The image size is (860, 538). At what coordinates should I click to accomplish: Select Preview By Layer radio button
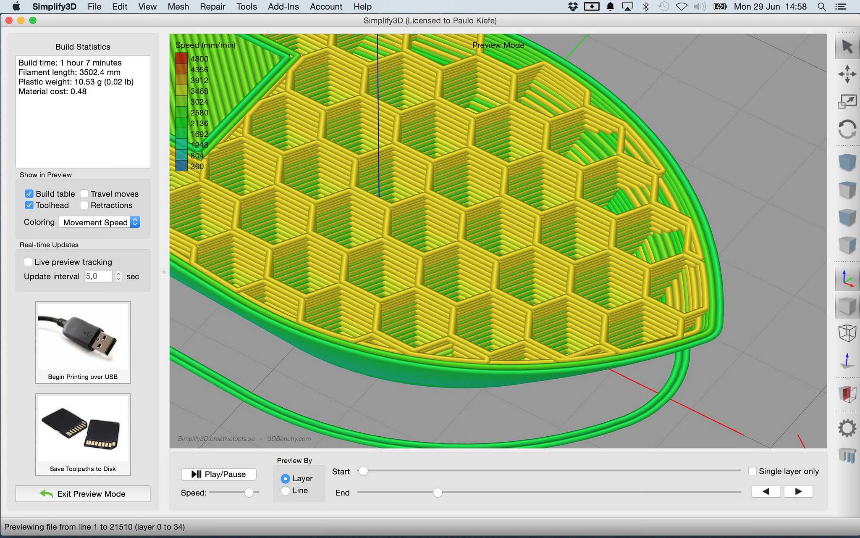(285, 478)
